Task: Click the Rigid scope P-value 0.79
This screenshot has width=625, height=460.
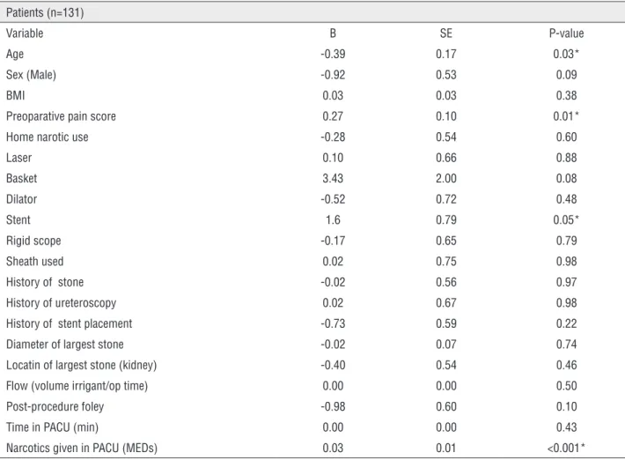Action: click(x=566, y=241)
